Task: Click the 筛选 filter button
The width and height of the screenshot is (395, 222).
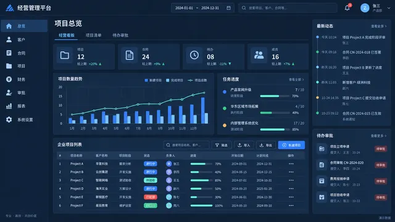Action: pos(222,145)
